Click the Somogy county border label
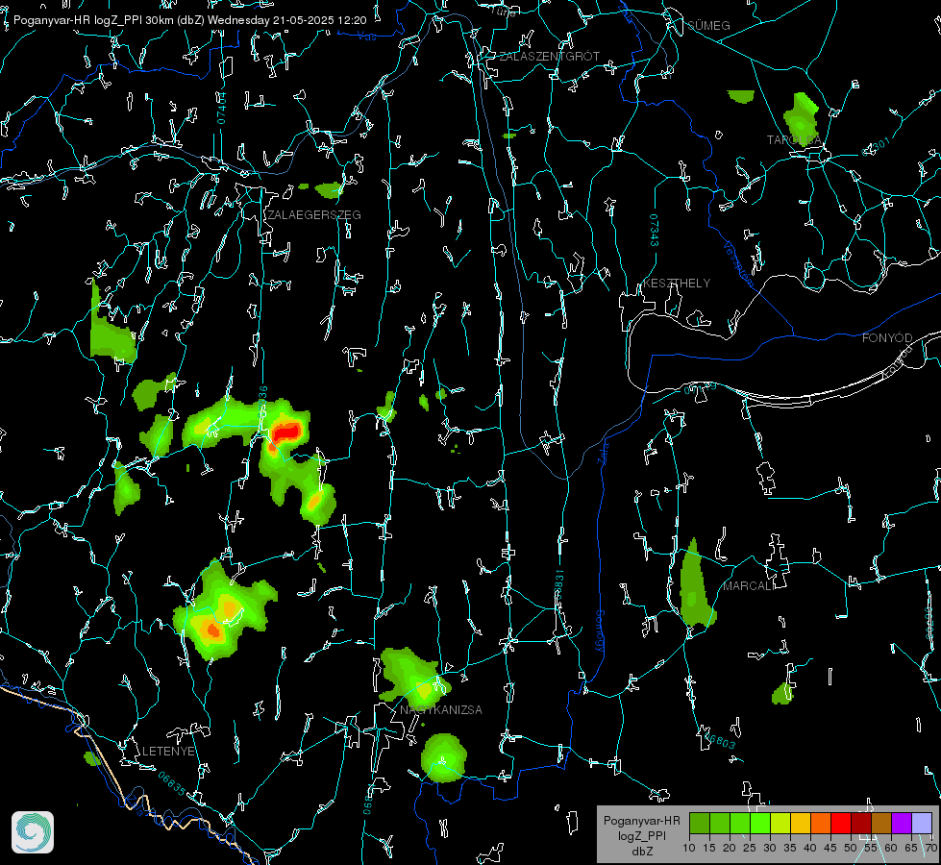 [x=600, y=631]
